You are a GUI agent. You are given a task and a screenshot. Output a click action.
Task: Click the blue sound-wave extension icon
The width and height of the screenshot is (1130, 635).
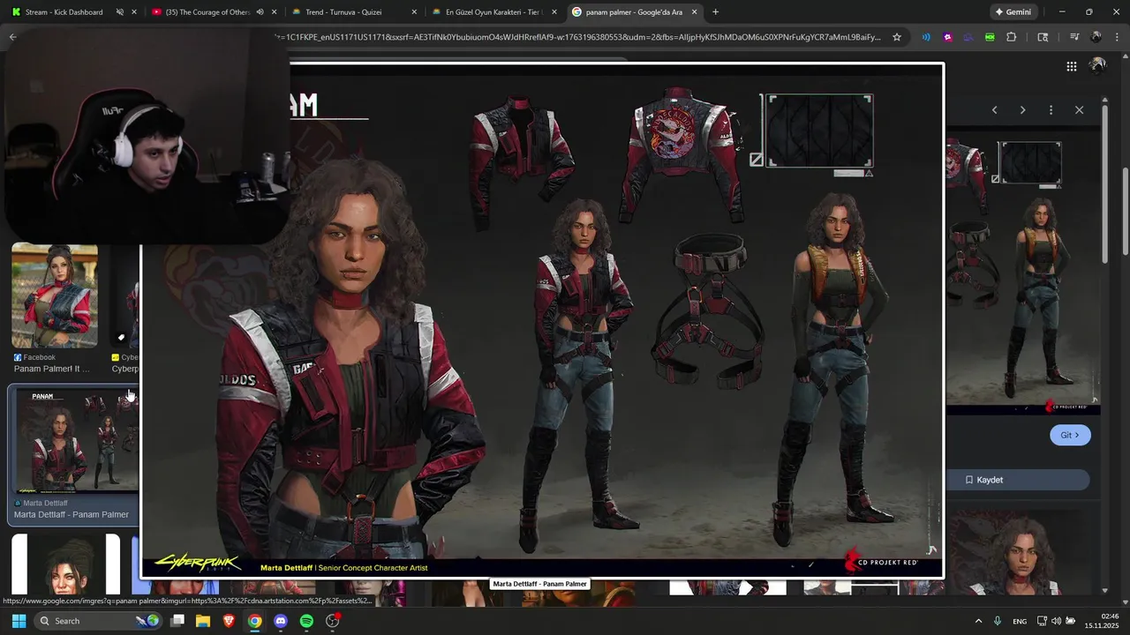click(926, 37)
